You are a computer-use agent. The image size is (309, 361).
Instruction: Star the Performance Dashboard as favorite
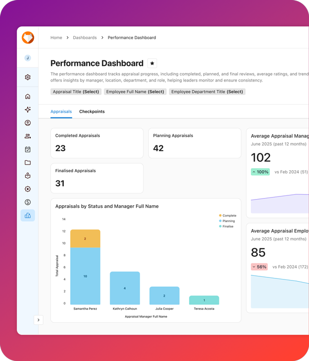(152, 63)
